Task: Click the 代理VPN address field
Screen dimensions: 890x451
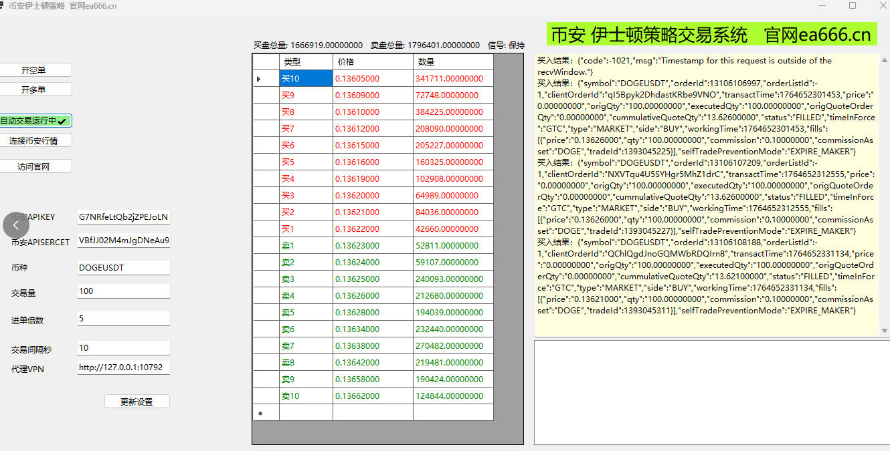Action: [x=123, y=367]
